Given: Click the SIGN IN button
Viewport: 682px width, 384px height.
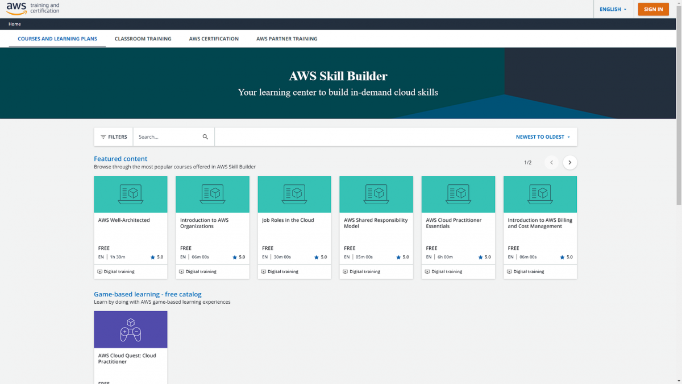Looking at the screenshot, I should 653,9.
